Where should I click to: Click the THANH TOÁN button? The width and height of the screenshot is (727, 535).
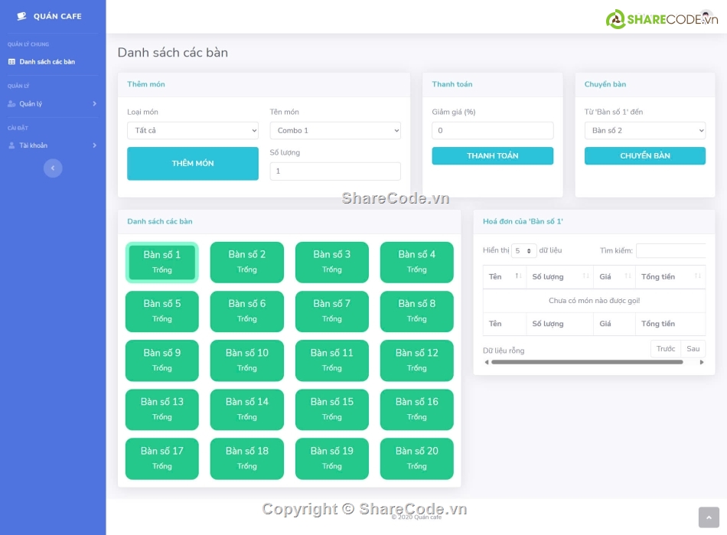point(492,156)
